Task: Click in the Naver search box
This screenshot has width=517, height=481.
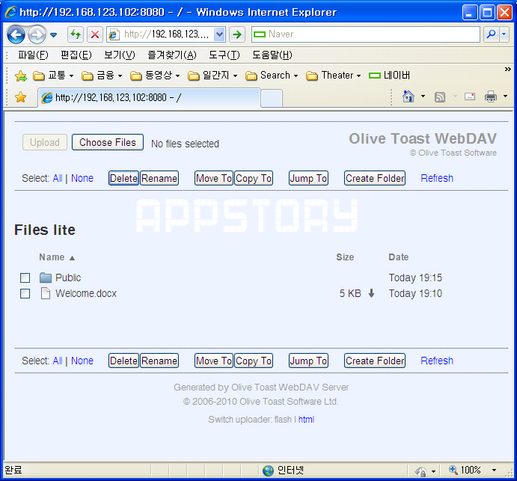Action: click(x=365, y=34)
